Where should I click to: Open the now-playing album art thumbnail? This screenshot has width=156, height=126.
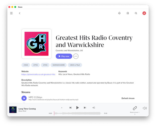[x=13, y=110]
